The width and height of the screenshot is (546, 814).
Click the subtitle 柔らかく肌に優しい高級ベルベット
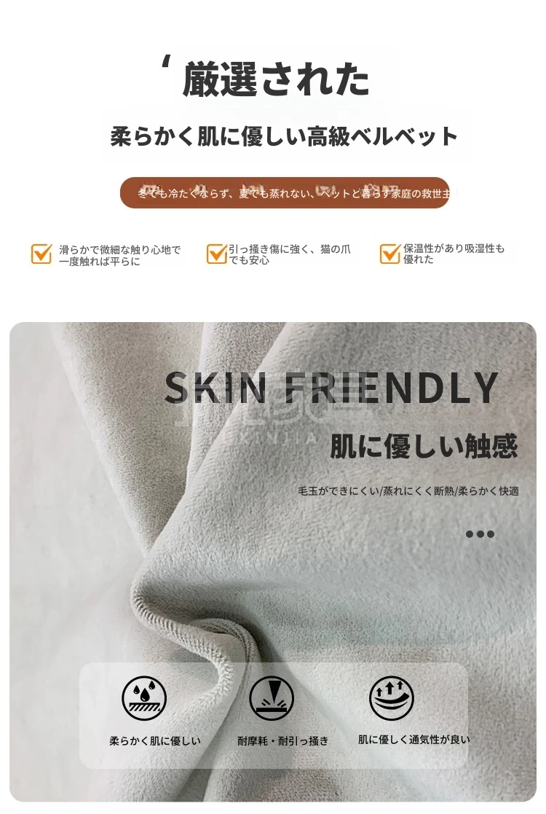[x=284, y=136]
